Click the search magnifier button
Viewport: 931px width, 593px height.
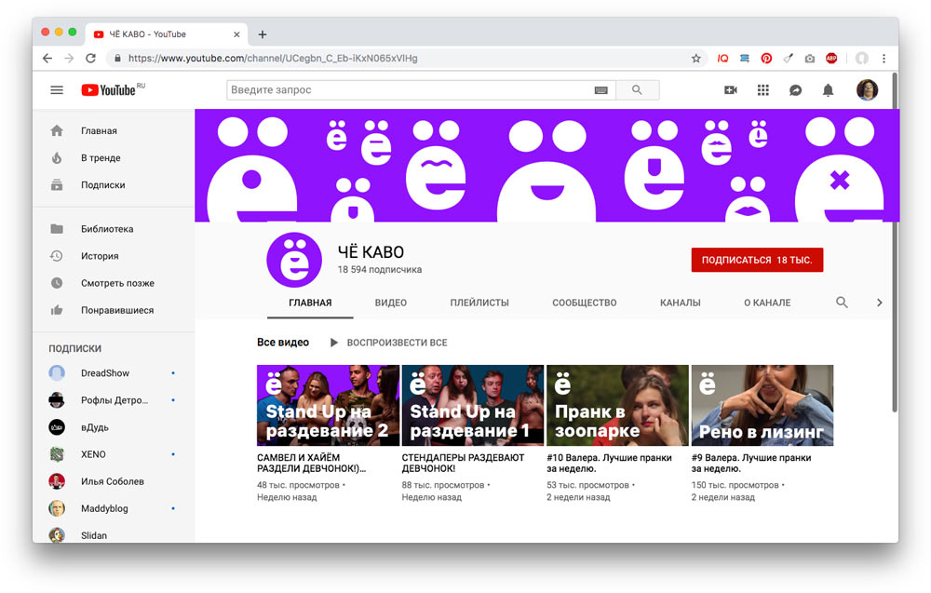coord(637,90)
